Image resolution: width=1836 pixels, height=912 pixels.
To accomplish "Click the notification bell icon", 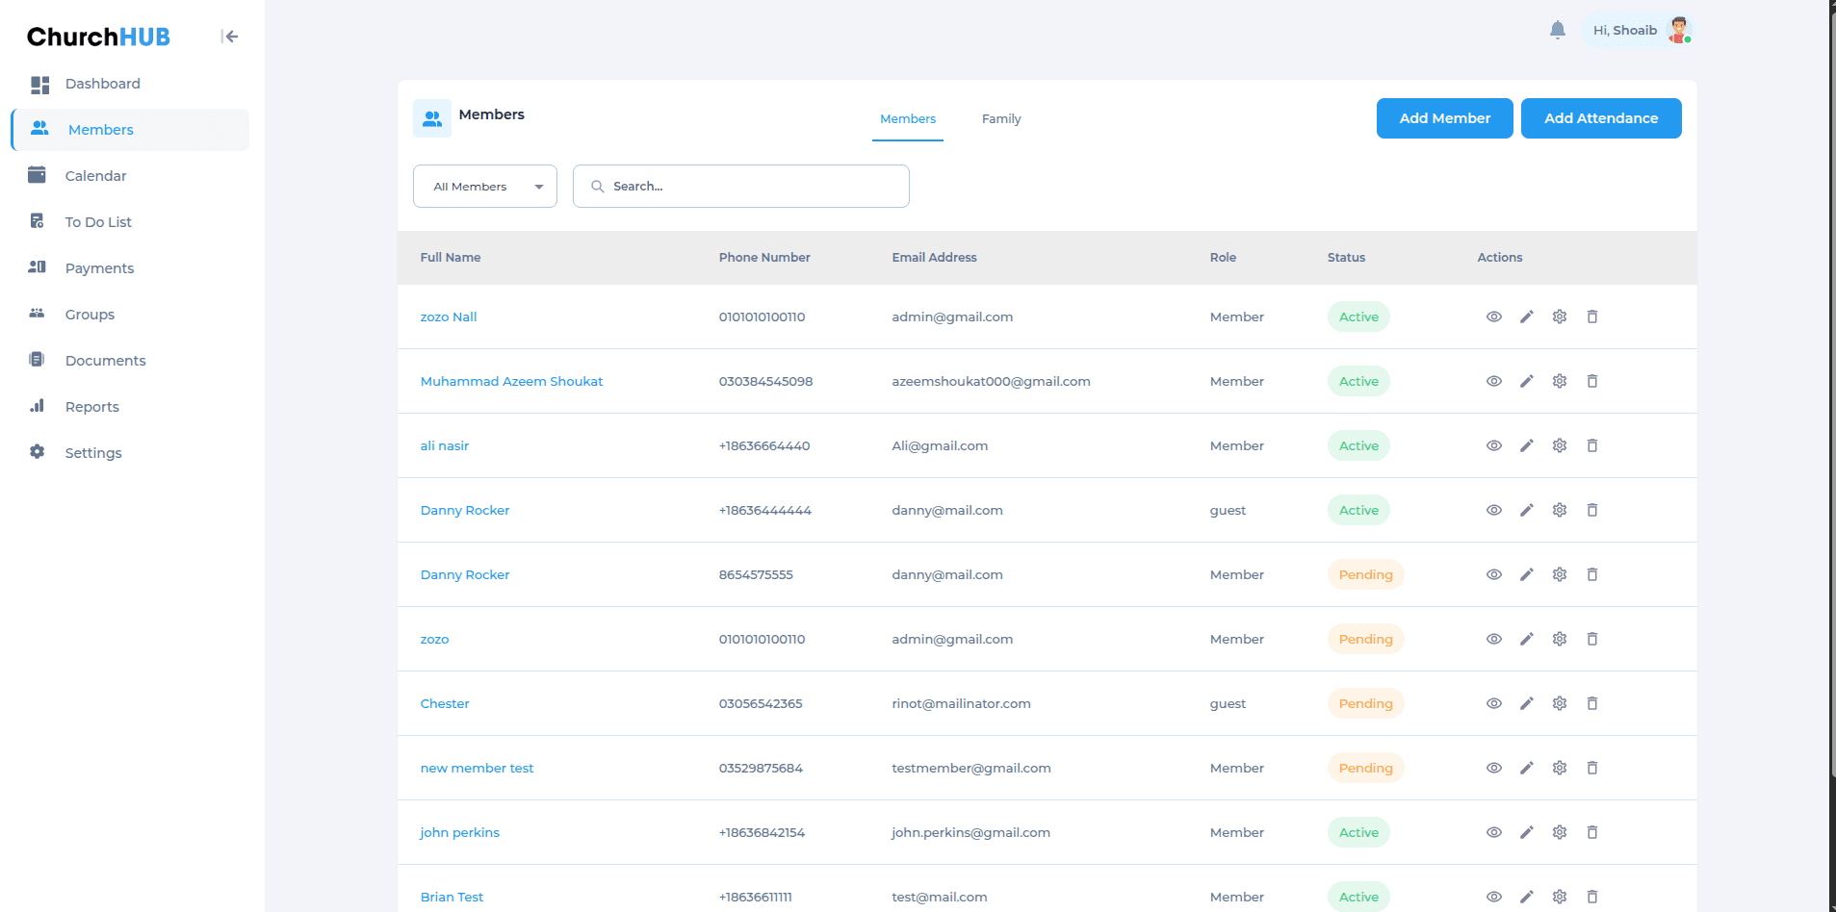I will [1557, 30].
